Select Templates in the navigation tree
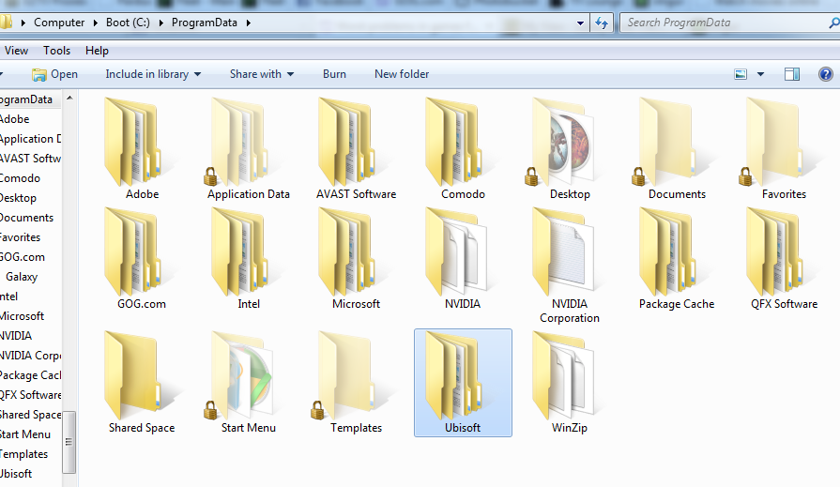 point(24,454)
